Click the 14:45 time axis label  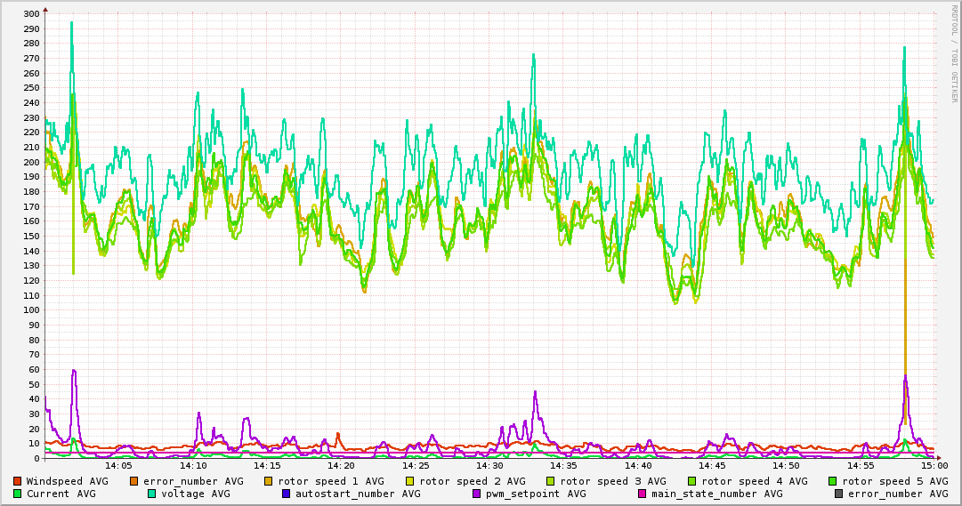point(712,466)
